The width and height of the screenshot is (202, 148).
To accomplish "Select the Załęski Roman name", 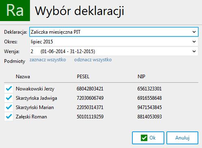I will pos(31,117).
